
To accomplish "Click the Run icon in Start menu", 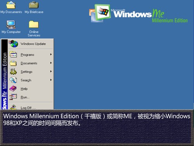I will point(13,97).
